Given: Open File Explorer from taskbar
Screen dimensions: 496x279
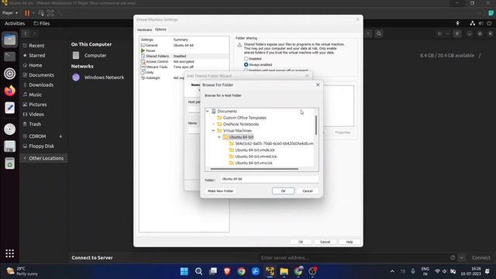Looking at the screenshot, I should coord(284,271).
